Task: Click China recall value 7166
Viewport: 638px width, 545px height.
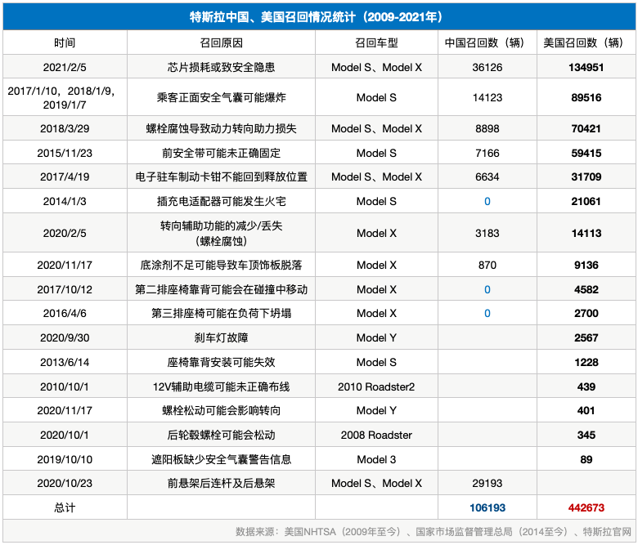Action: point(487,153)
